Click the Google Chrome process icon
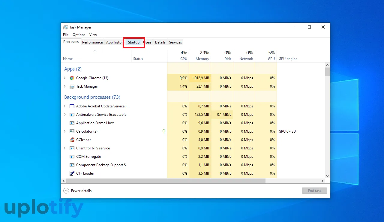This screenshot has height=222, width=384. [x=72, y=78]
